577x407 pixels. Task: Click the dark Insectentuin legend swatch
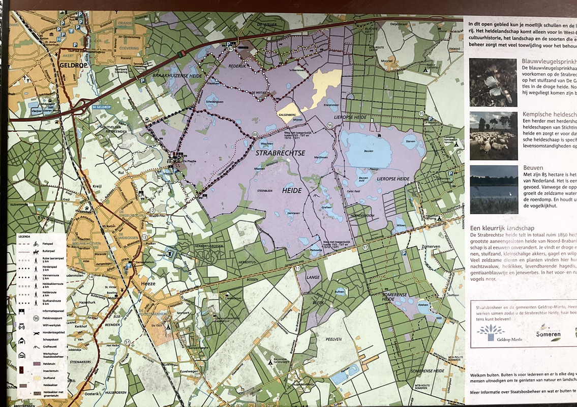point(21,370)
